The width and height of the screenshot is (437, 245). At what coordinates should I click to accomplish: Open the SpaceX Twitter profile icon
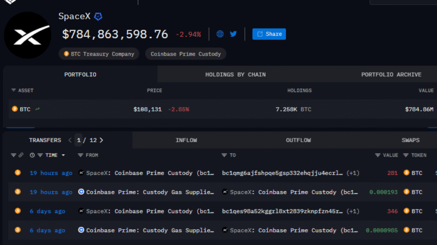[233, 34]
